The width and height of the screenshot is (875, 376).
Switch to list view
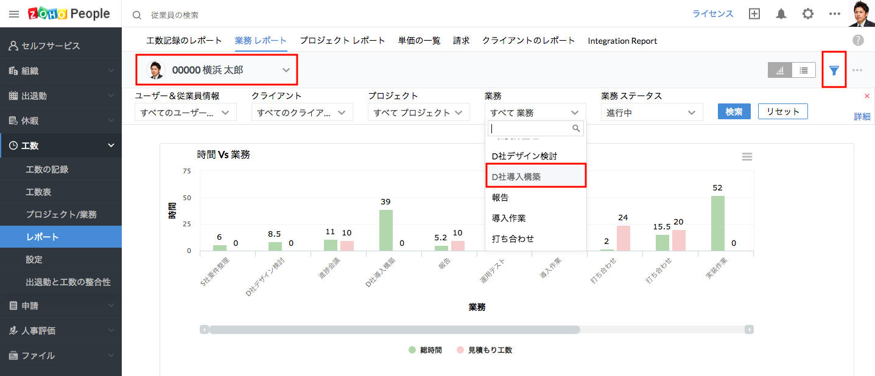pyautogui.click(x=804, y=71)
